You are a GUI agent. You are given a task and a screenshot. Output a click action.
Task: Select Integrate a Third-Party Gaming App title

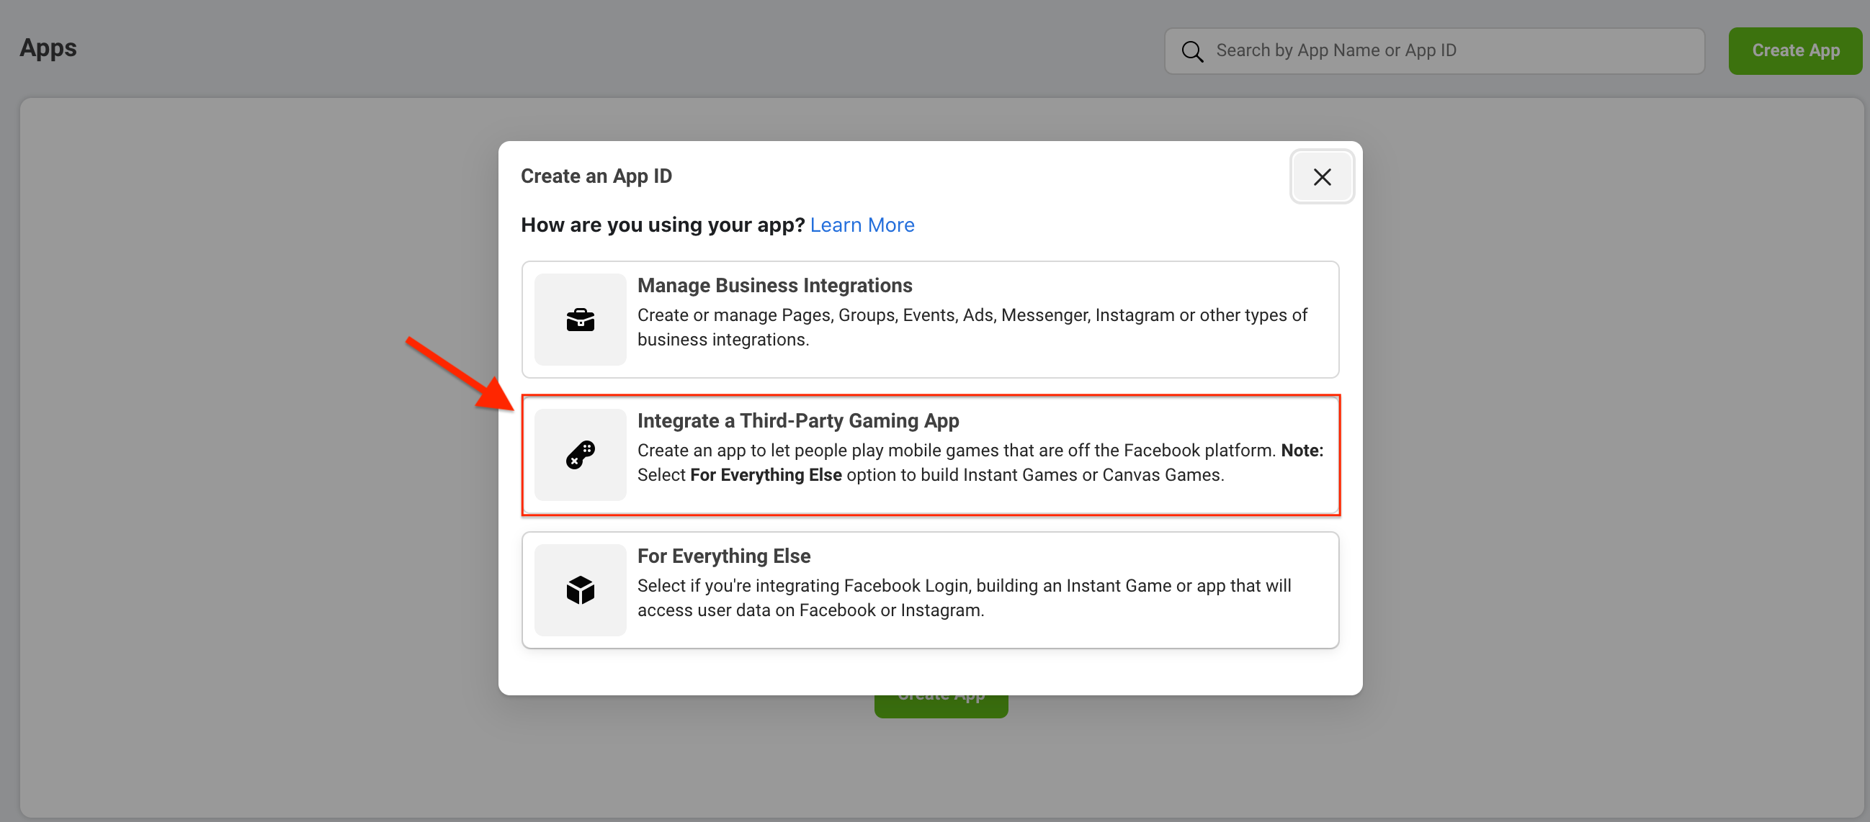tap(797, 421)
